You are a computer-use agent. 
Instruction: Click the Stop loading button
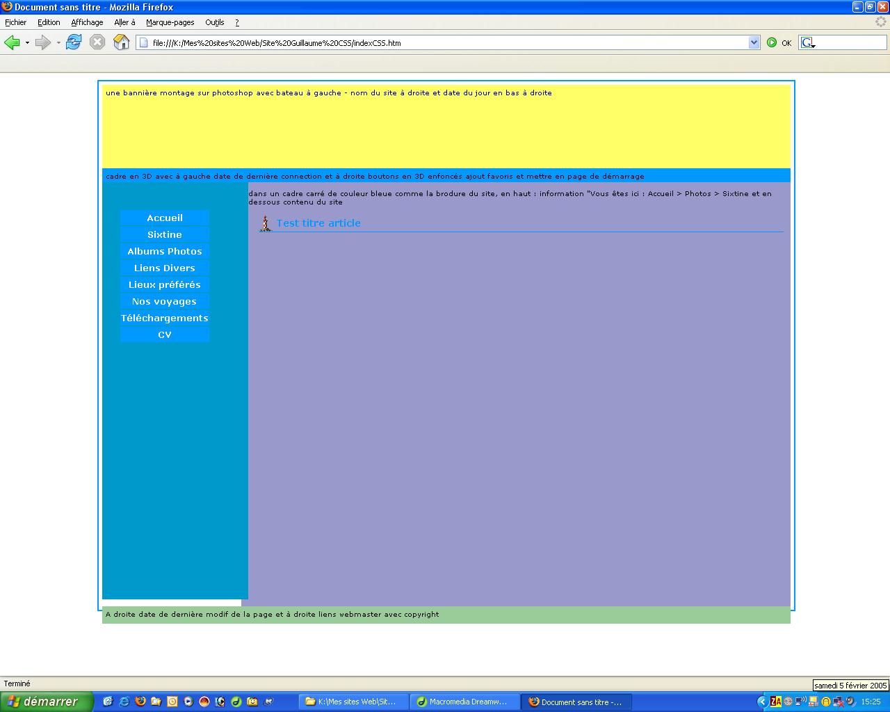pos(97,42)
